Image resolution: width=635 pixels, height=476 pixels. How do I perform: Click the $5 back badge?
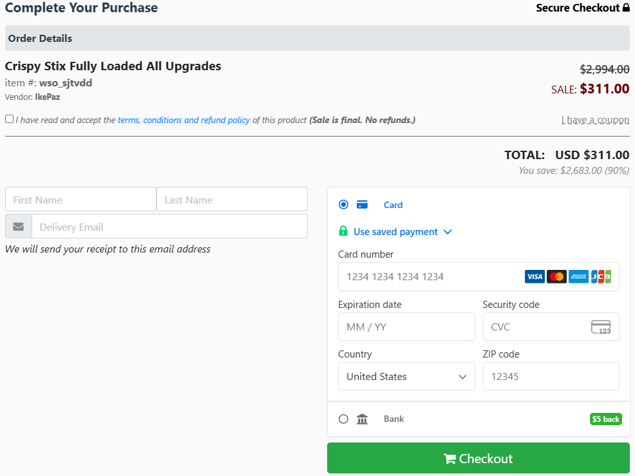605,419
